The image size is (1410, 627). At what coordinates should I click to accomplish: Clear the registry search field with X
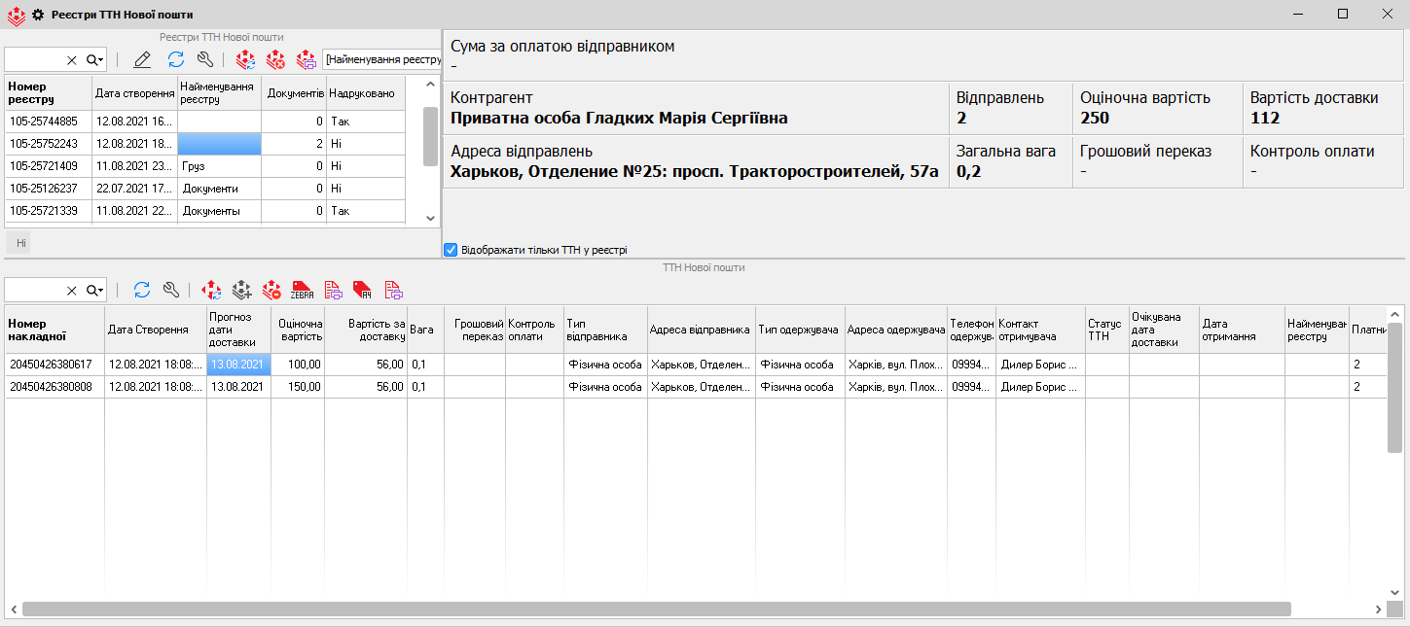click(71, 60)
